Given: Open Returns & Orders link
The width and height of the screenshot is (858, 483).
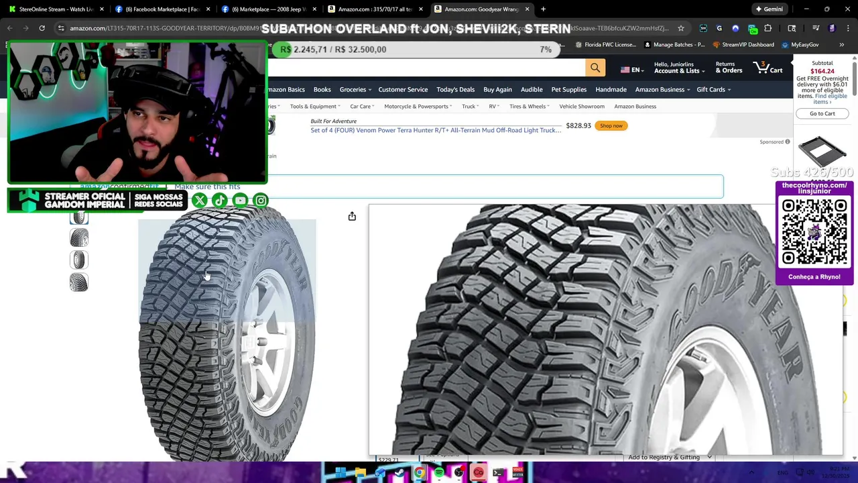Looking at the screenshot, I should (x=729, y=67).
